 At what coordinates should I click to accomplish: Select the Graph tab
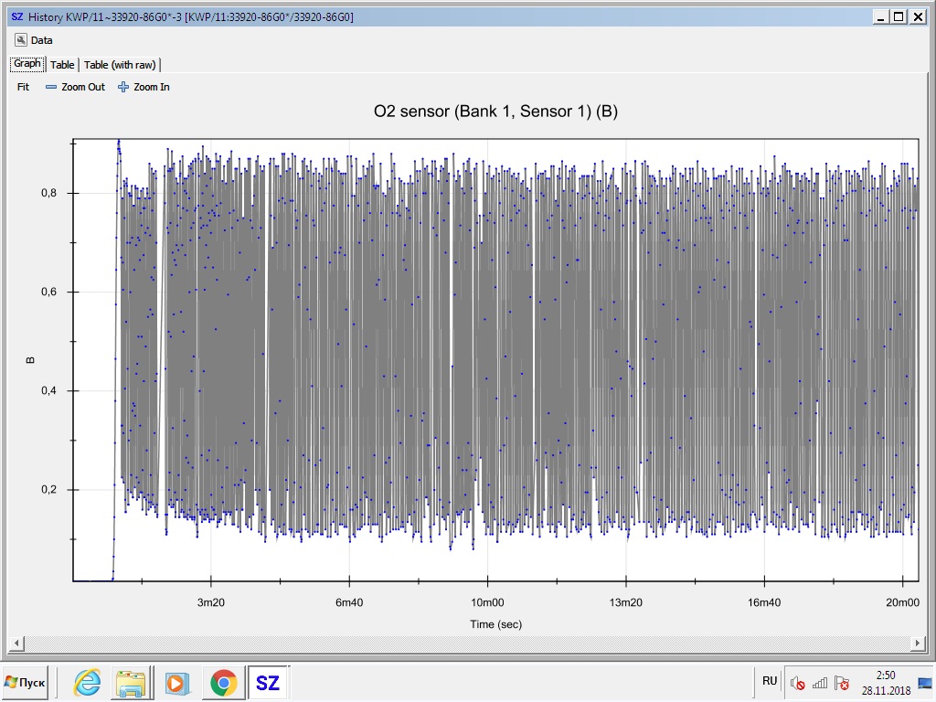(27, 64)
